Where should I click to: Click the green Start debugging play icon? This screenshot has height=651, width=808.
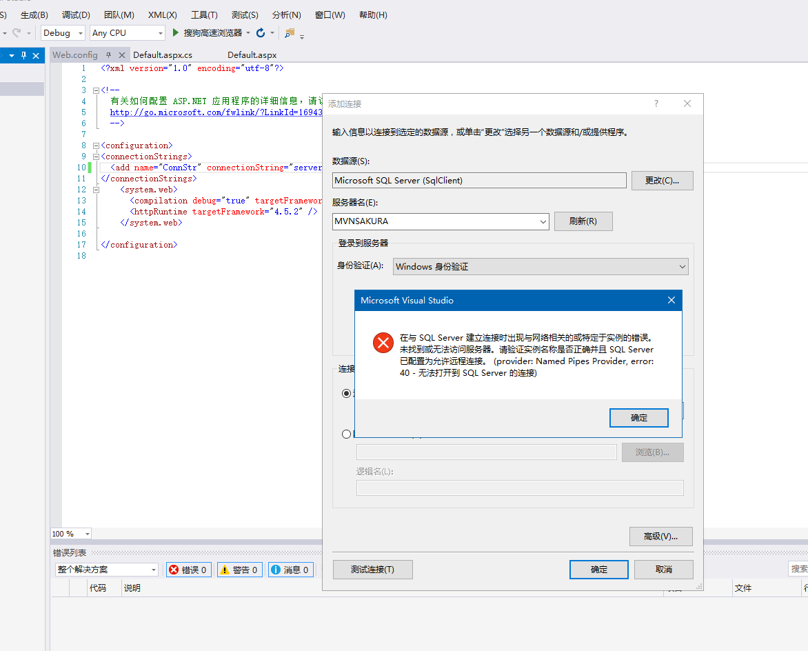[x=175, y=32]
